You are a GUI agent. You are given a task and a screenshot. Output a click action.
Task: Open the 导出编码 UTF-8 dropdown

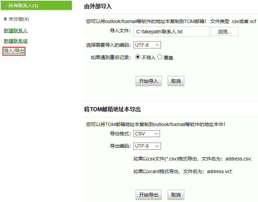click(x=147, y=146)
